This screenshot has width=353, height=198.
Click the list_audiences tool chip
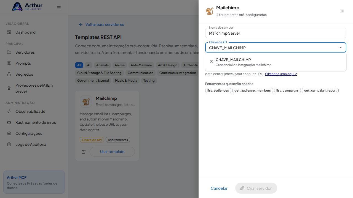tap(218, 90)
